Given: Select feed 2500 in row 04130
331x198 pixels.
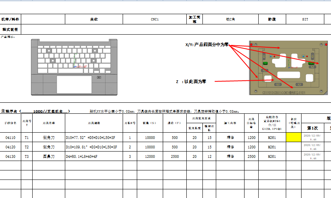Looking at the screenshot, I should click(175, 156).
